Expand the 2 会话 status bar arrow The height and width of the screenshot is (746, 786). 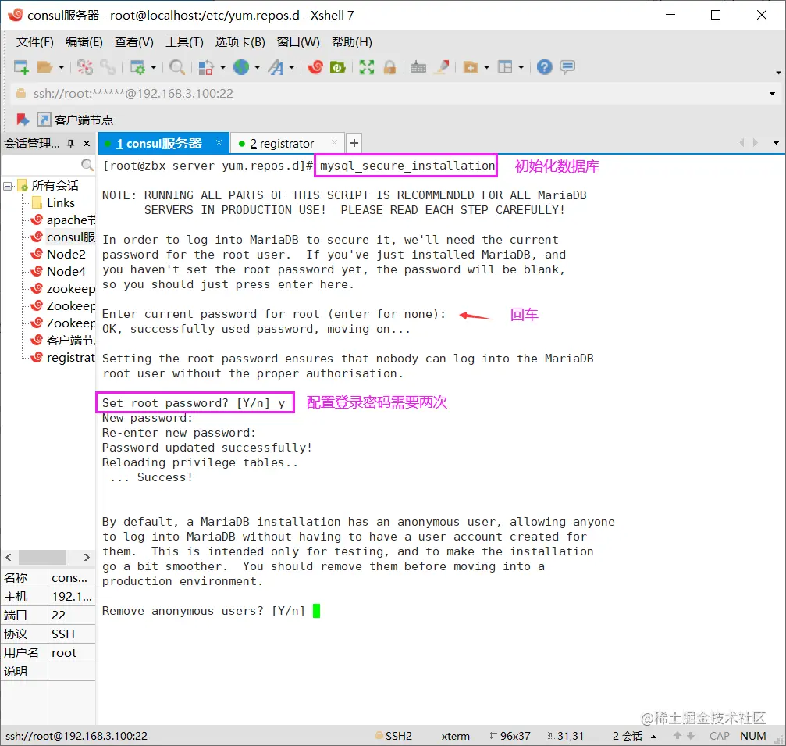click(653, 736)
